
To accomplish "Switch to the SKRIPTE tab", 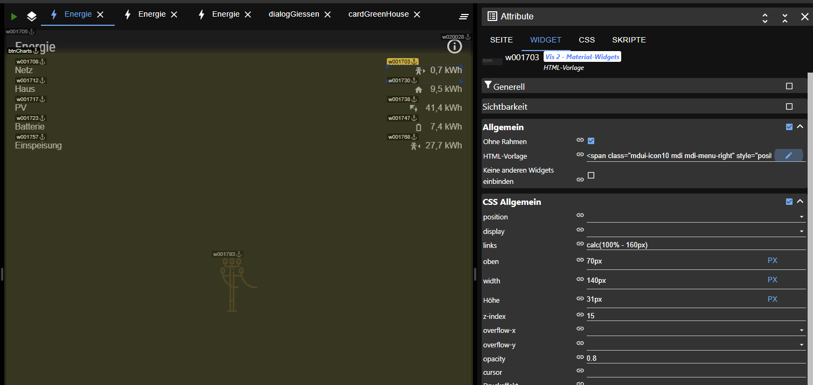I will click(x=629, y=40).
